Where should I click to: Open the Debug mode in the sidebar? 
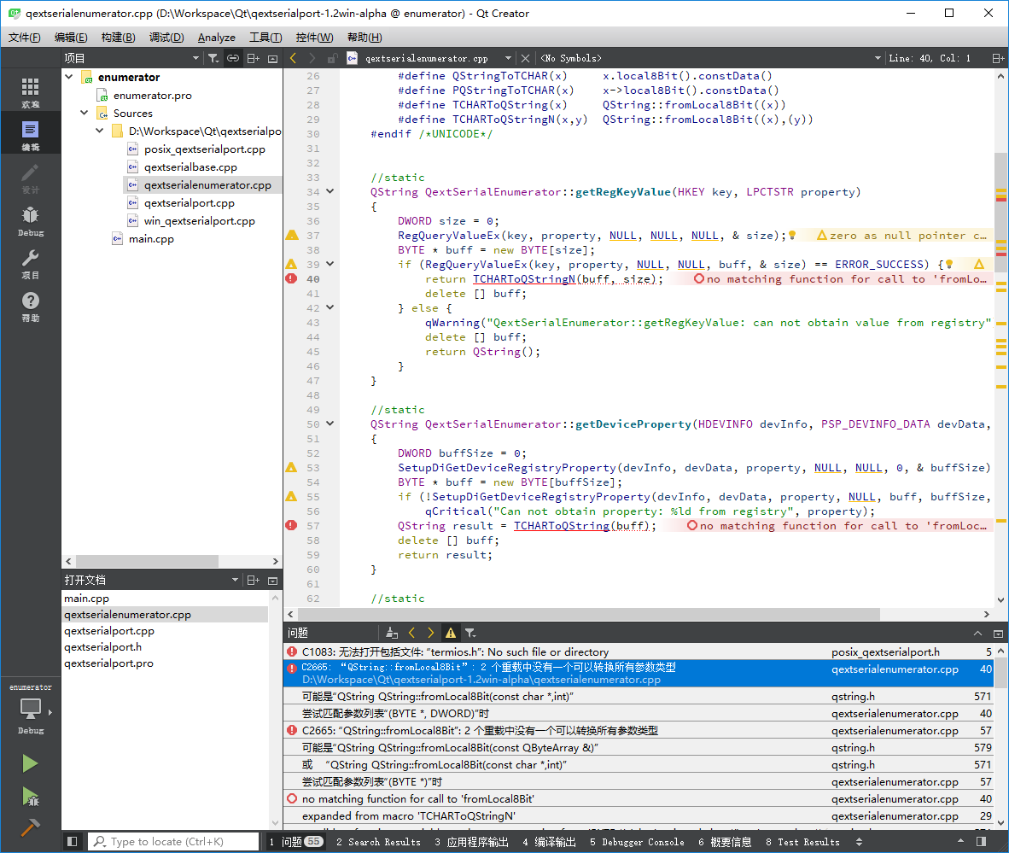click(x=30, y=219)
